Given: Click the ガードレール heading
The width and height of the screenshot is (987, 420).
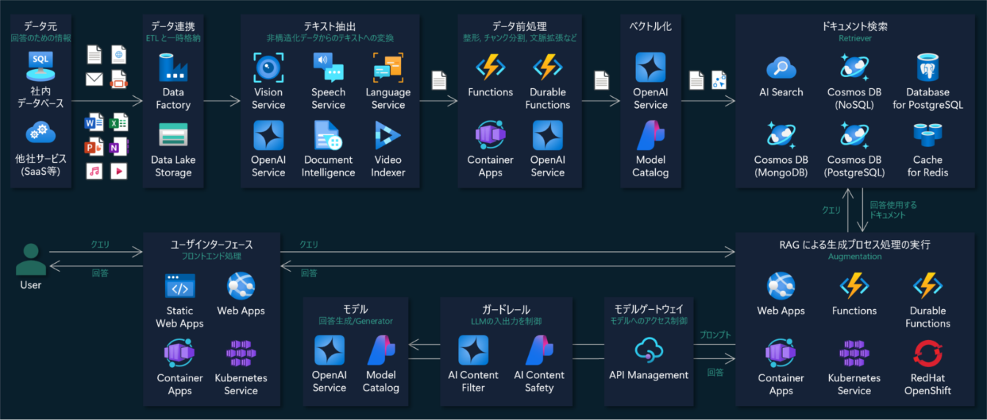Looking at the screenshot, I should [506, 310].
